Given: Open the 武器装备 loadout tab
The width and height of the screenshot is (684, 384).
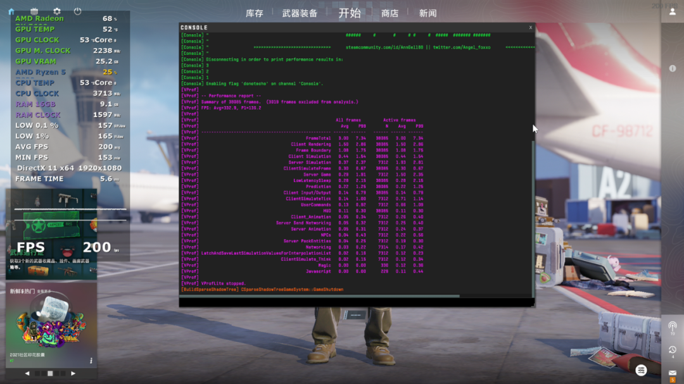Looking at the screenshot, I should click(x=300, y=13).
